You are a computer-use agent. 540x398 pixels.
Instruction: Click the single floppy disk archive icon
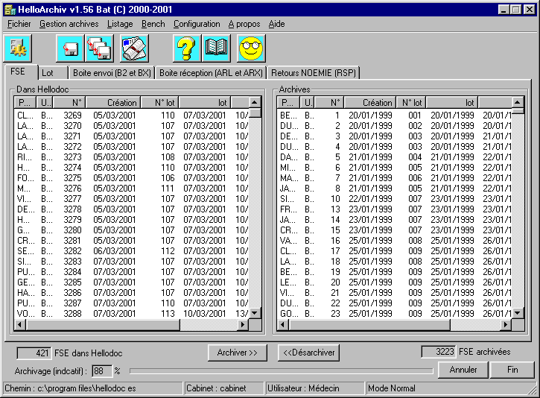coord(70,48)
